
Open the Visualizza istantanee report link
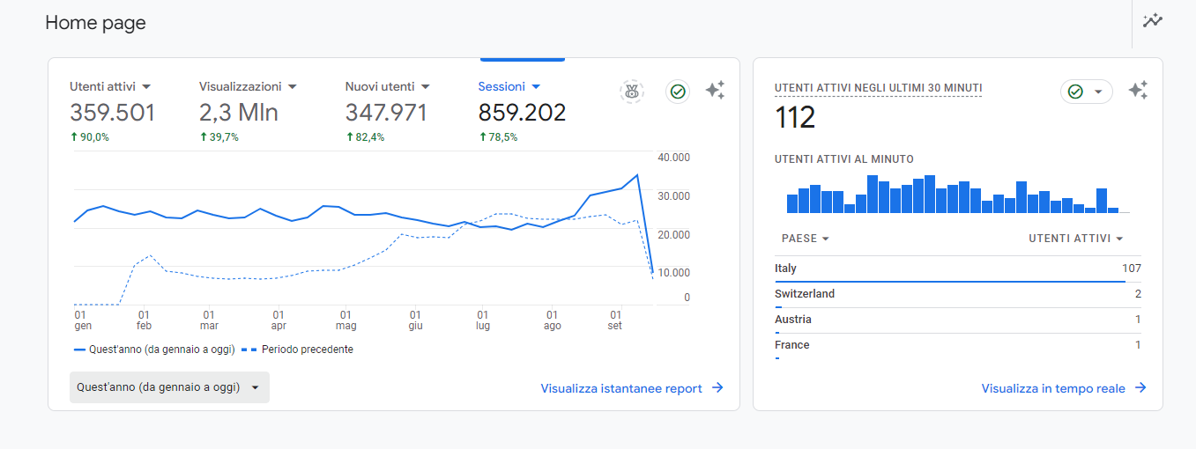(621, 388)
